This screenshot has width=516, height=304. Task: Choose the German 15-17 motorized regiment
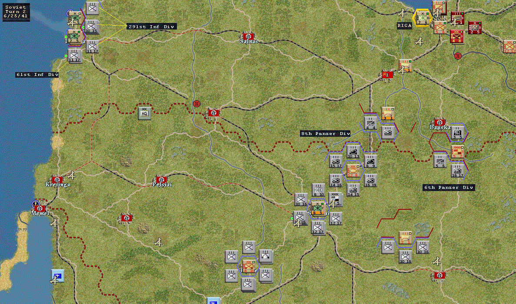click(336, 161)
